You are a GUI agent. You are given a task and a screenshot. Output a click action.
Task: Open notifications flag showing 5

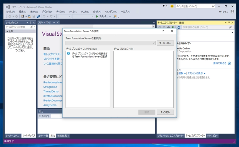[x=165, y=6]
